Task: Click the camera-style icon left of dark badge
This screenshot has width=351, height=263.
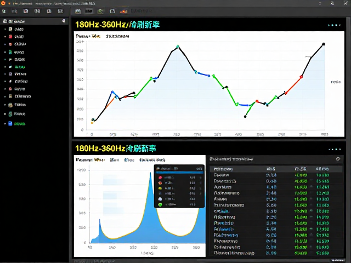Action: [x=78, y=11]
